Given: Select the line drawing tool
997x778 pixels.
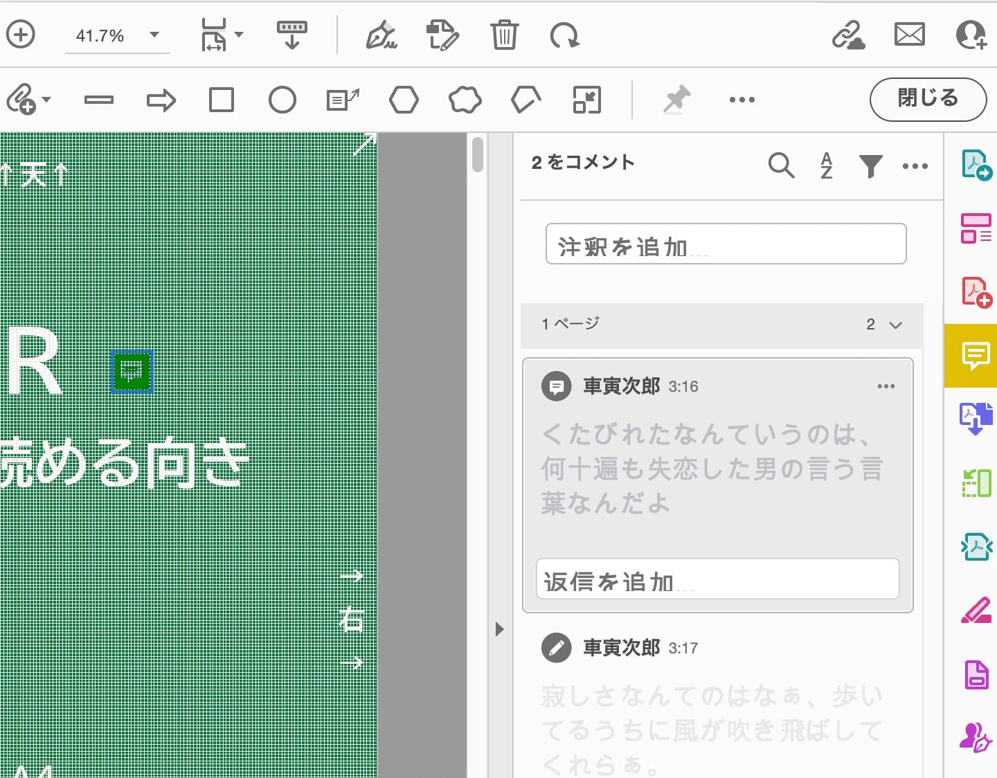Looking at the screenshot, I should point(98,100).
